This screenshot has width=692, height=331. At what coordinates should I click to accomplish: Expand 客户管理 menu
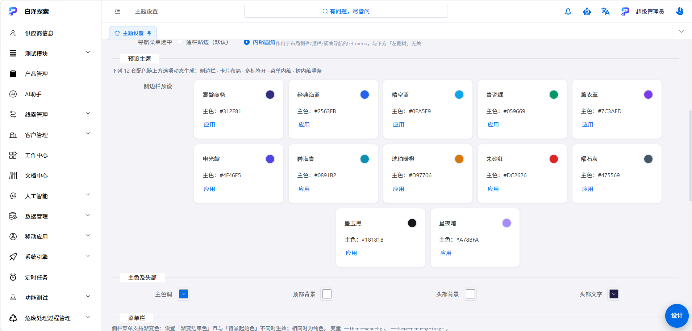pos(51,135)
